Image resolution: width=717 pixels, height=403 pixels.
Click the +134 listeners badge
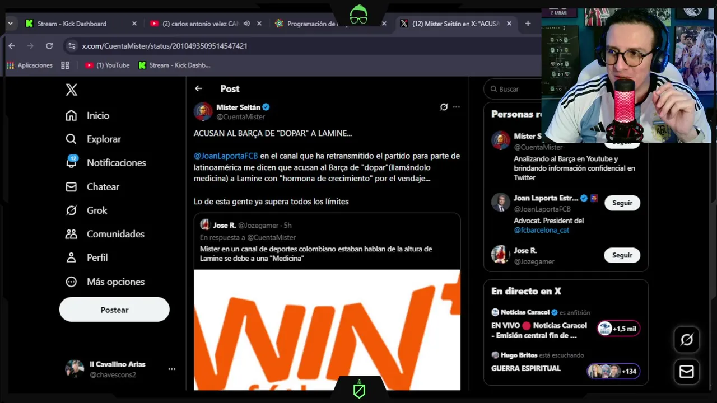pos(613,371)
